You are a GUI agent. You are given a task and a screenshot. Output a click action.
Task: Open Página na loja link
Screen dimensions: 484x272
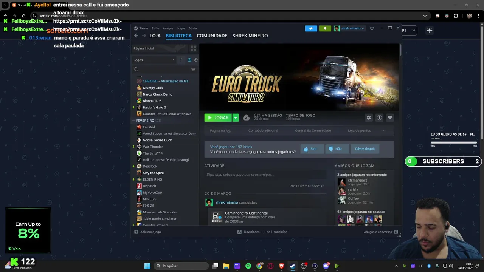(220, 131)
